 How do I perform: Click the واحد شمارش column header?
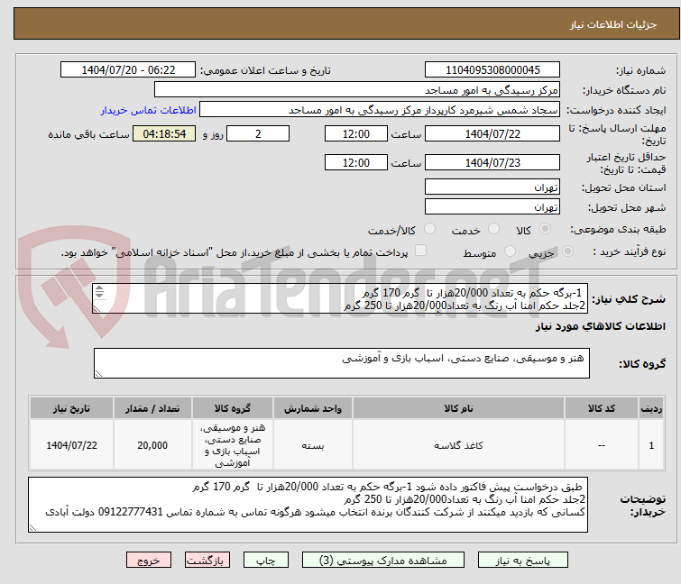pos(313,408)
